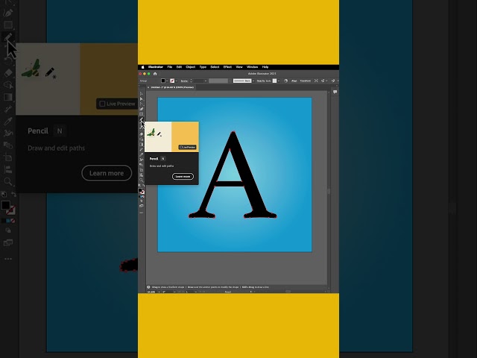477x358 pixels.
Task: Select the Artboard tool
Action: click(141, 170)
